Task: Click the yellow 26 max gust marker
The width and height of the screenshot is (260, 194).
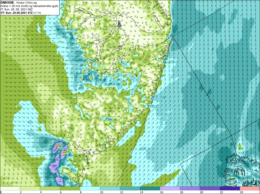Action: pyautogui.click(x=64, y=152)
